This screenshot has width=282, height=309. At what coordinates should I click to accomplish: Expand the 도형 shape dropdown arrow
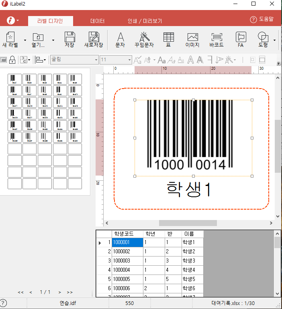point(274,40)
